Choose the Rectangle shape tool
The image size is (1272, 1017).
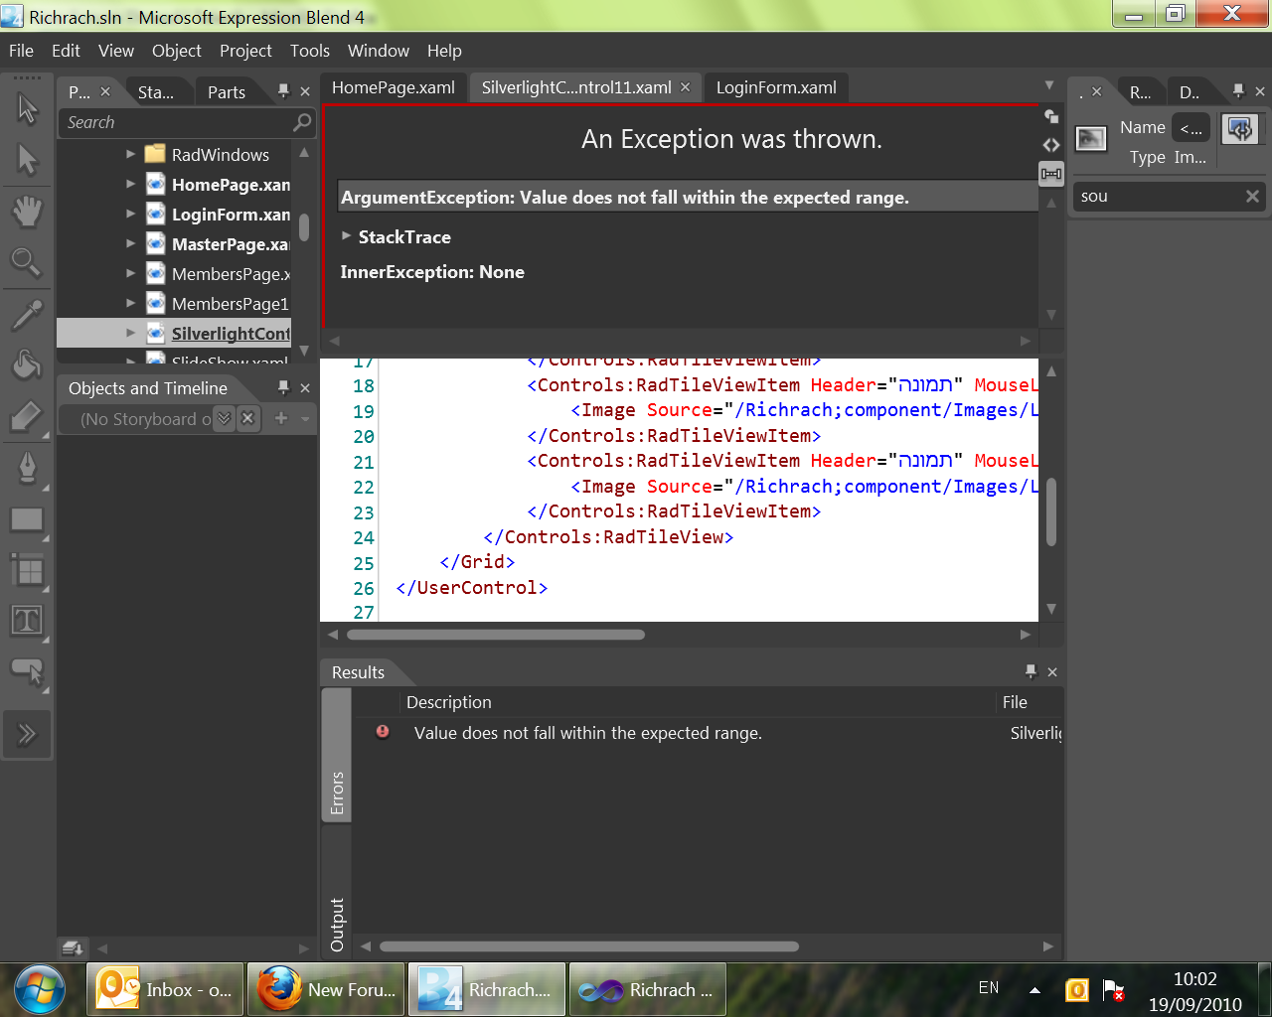tap(27, 518)
